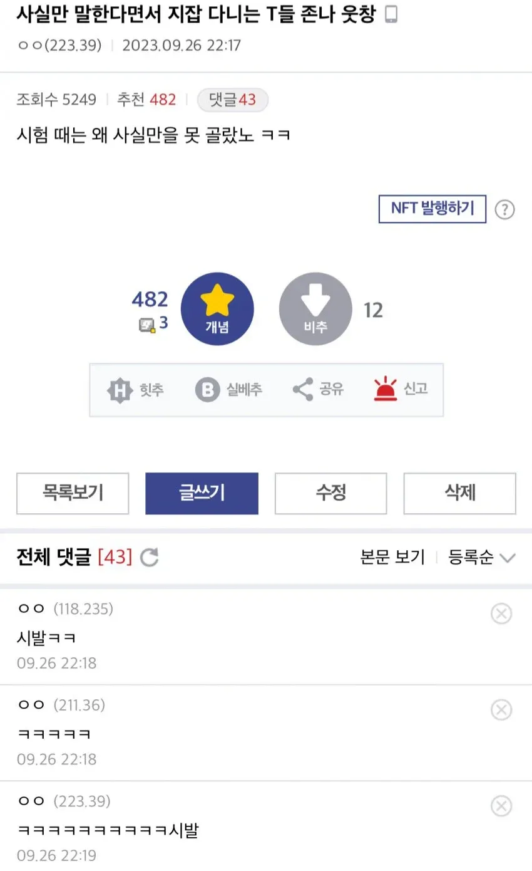Select the 글쓰기 write tab button
This screenshot has width=532, height=871.
point(202,493)
